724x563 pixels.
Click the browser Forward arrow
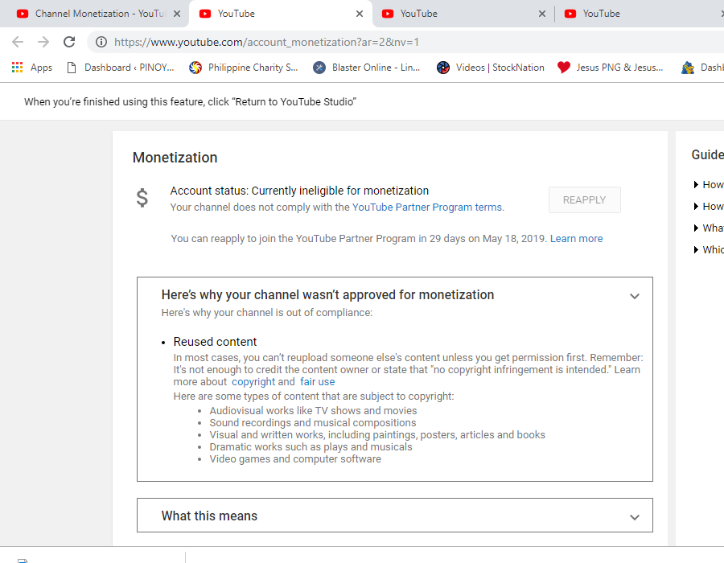(x=43, y=42)
